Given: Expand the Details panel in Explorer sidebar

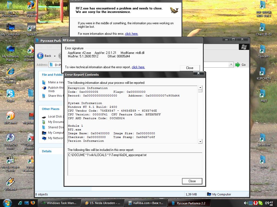Looking at the screenshot, I should pyautogui.click(x=51, y=151).
